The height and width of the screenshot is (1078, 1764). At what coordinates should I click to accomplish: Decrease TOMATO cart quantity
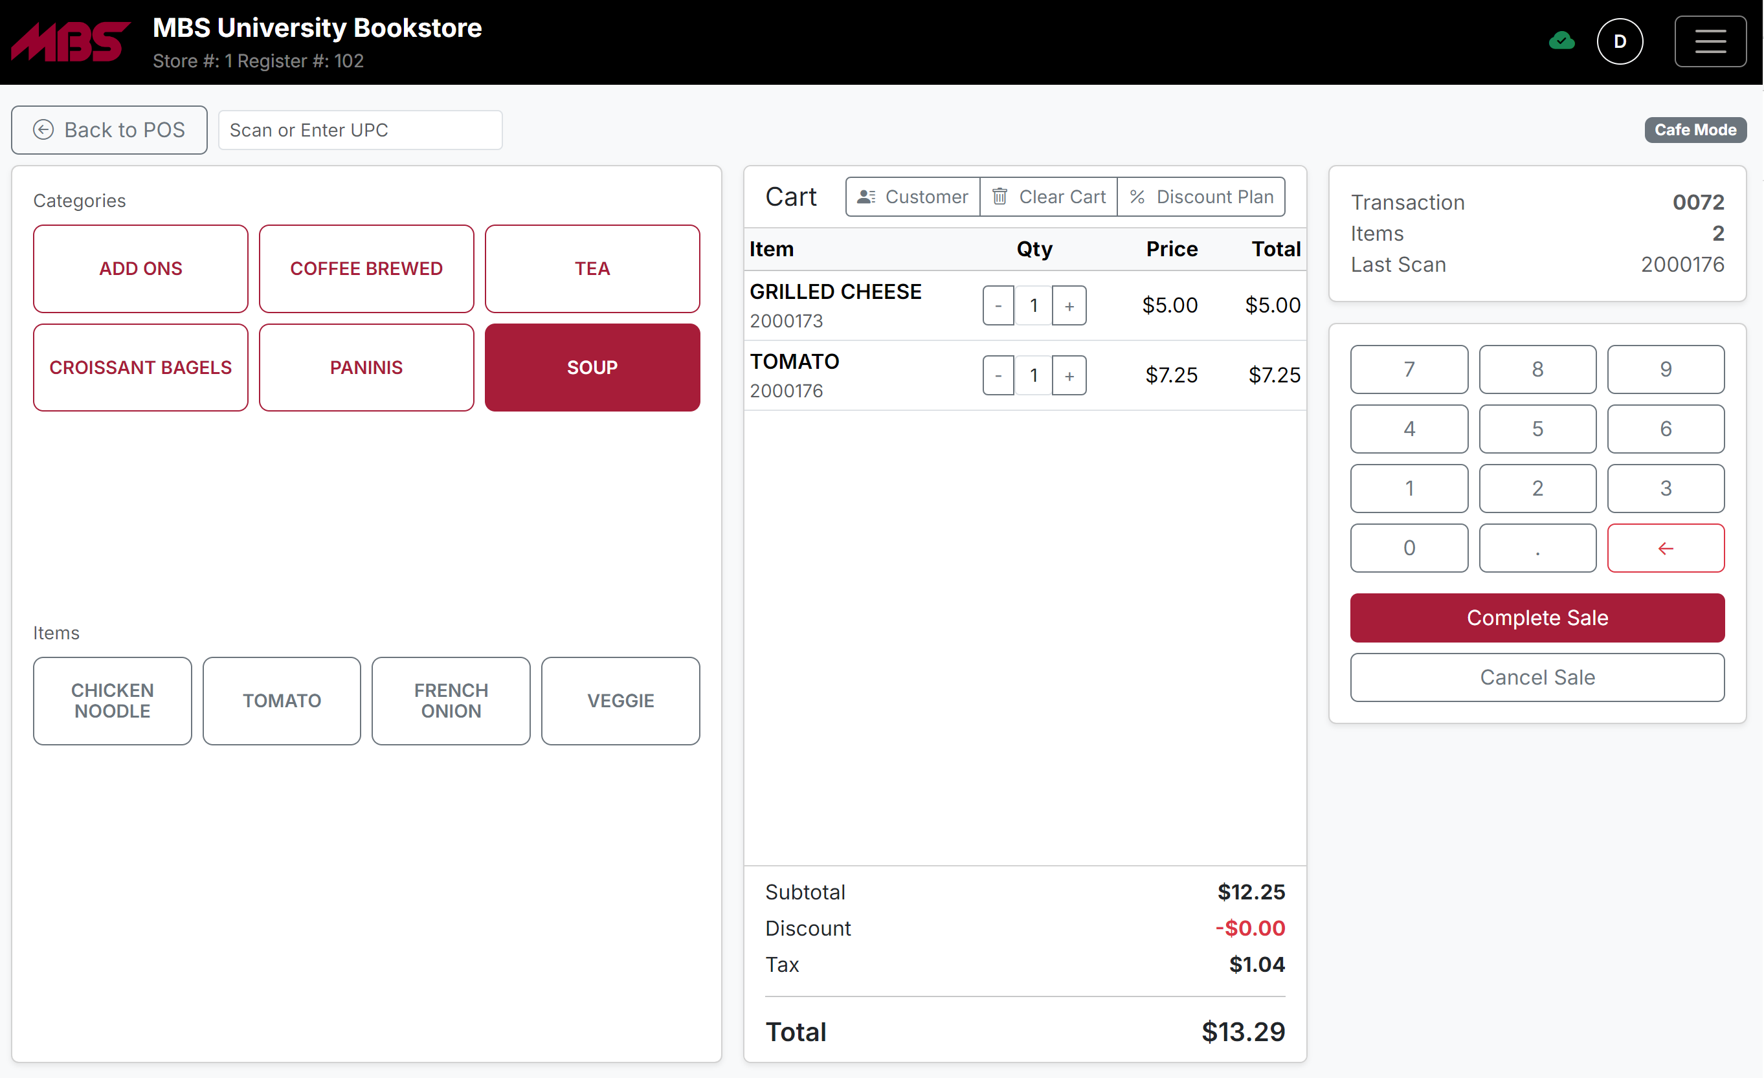click(x=998, y=376)
